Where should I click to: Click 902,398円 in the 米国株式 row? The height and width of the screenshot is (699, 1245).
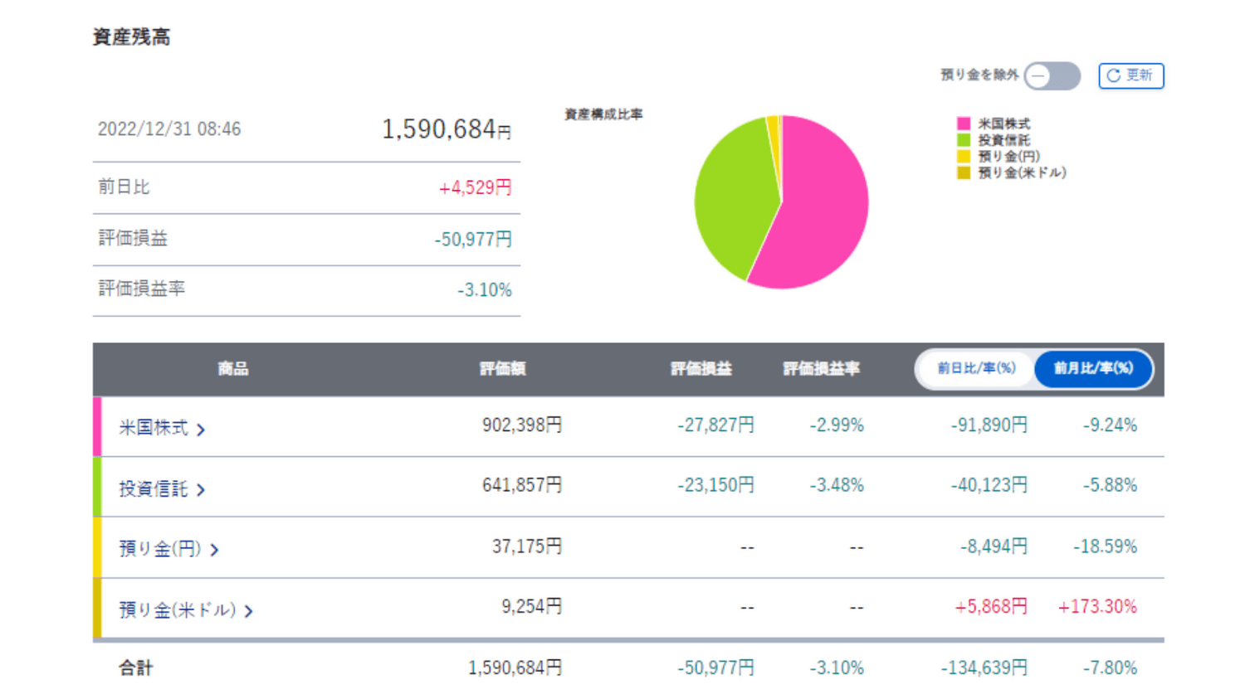click(x=522, y=425)
